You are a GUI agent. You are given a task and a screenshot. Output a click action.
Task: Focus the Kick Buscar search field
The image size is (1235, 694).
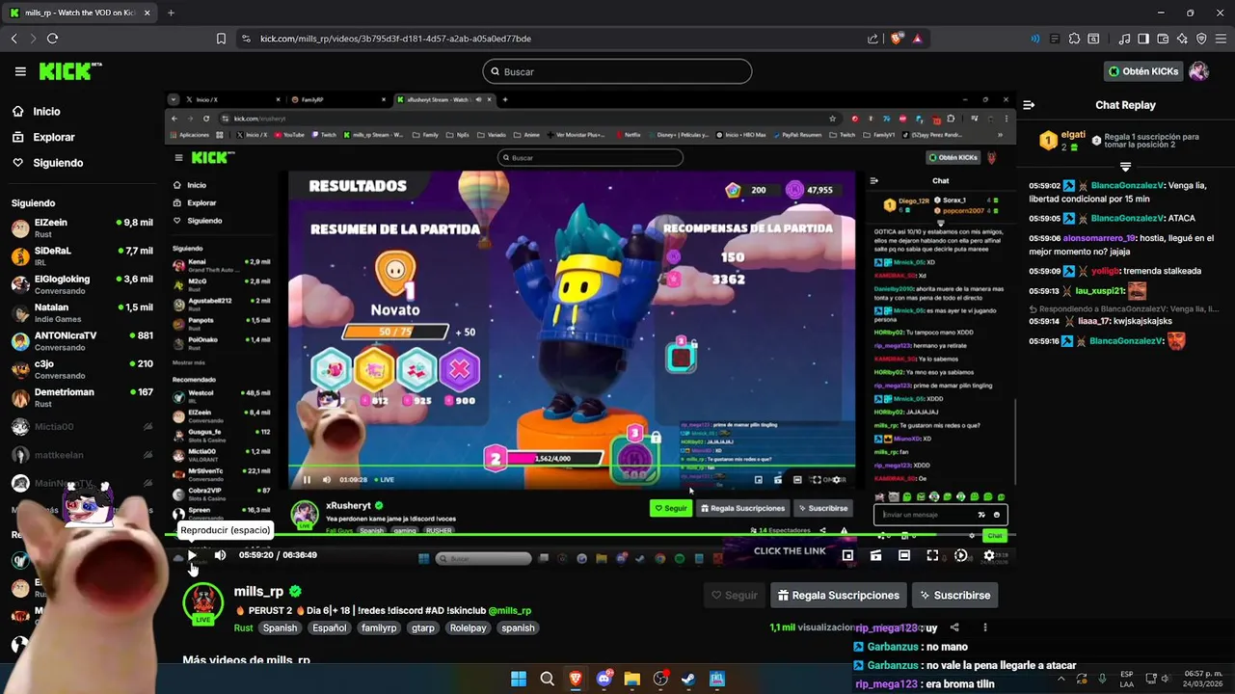tap(617, 71)
